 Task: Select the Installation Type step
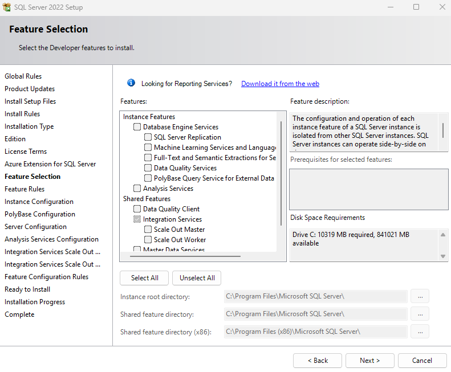point(29,126)
